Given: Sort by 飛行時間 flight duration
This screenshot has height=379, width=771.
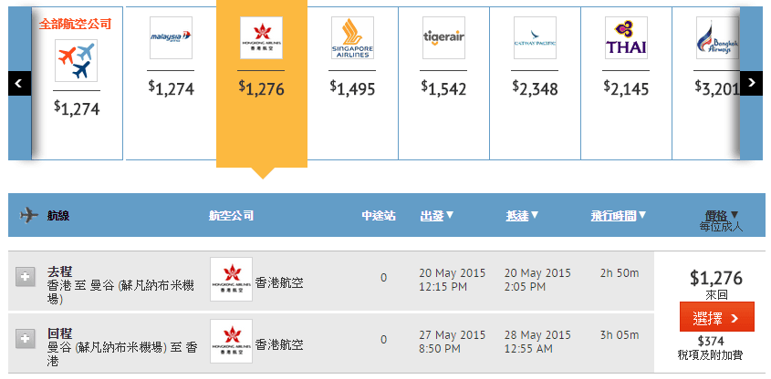Looking at the screenshot, I should pos(618,216).
